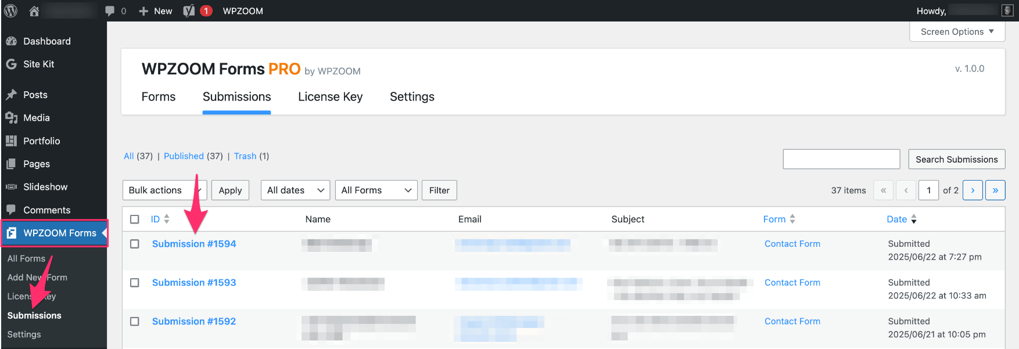Sort by ID using the arrow icon
Screen dimensions: 1019x349
click(167, 219)
